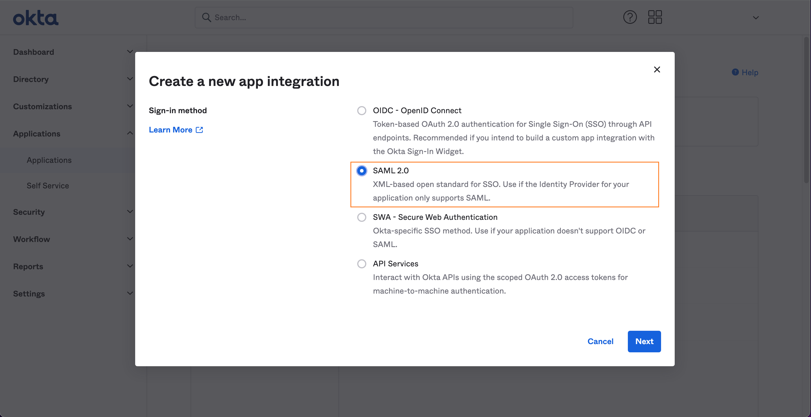Choose SWA - Secure Web Authentication option
811x417 pixels.
point(361,217)
